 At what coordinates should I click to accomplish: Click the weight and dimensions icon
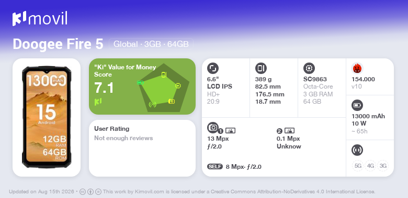pyautogui.click(x=261, y=68)
